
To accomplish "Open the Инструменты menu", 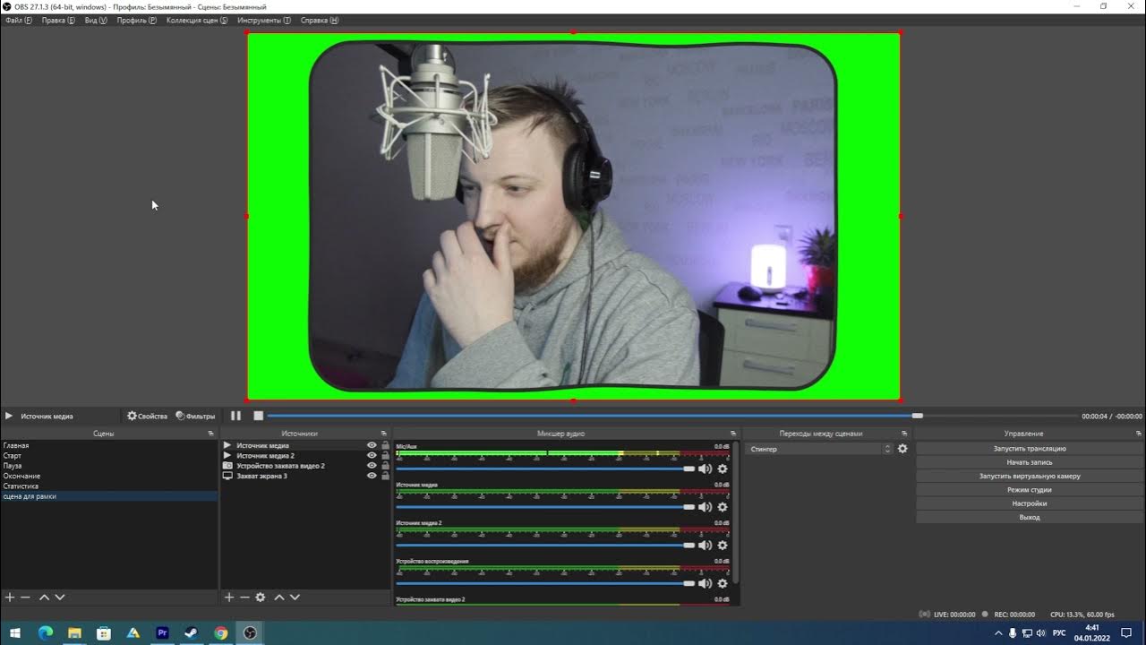I will 264,20.
